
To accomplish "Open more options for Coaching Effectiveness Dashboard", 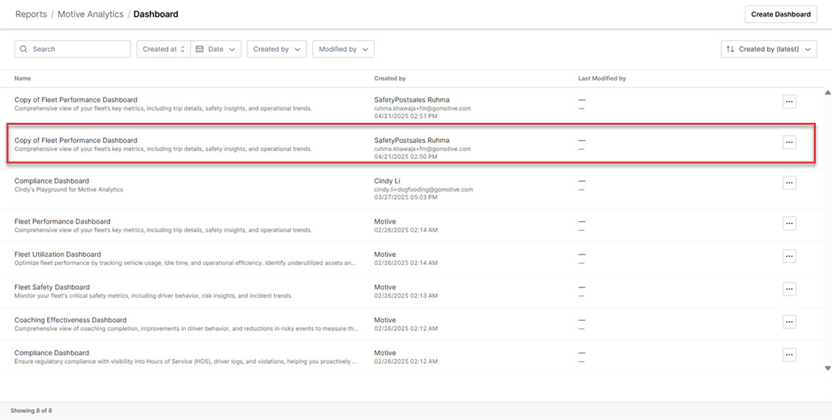I will 789,322.
